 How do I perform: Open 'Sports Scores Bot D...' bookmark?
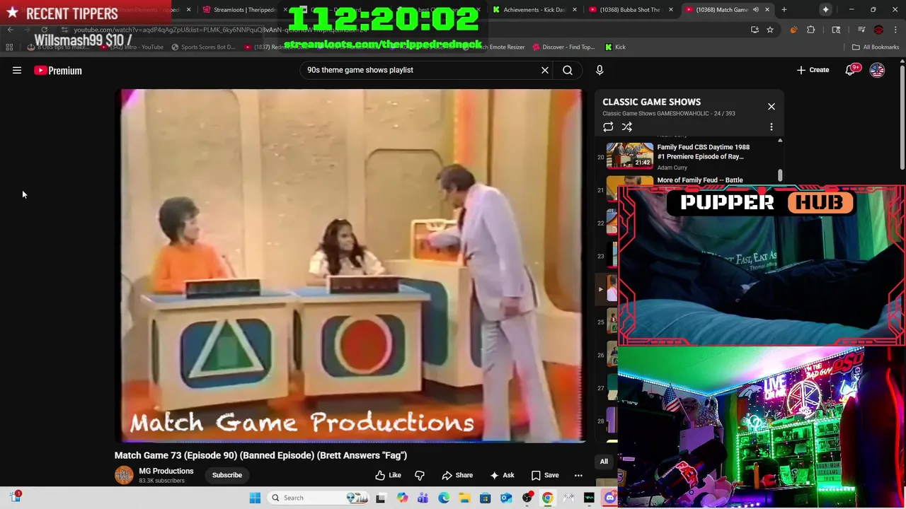click(202, 47)
